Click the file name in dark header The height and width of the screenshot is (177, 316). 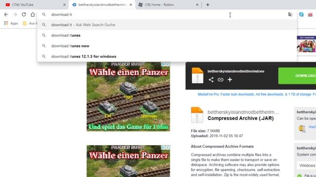(236, 71)
